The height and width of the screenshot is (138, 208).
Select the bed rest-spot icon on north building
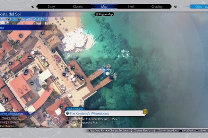click(21, 36)
